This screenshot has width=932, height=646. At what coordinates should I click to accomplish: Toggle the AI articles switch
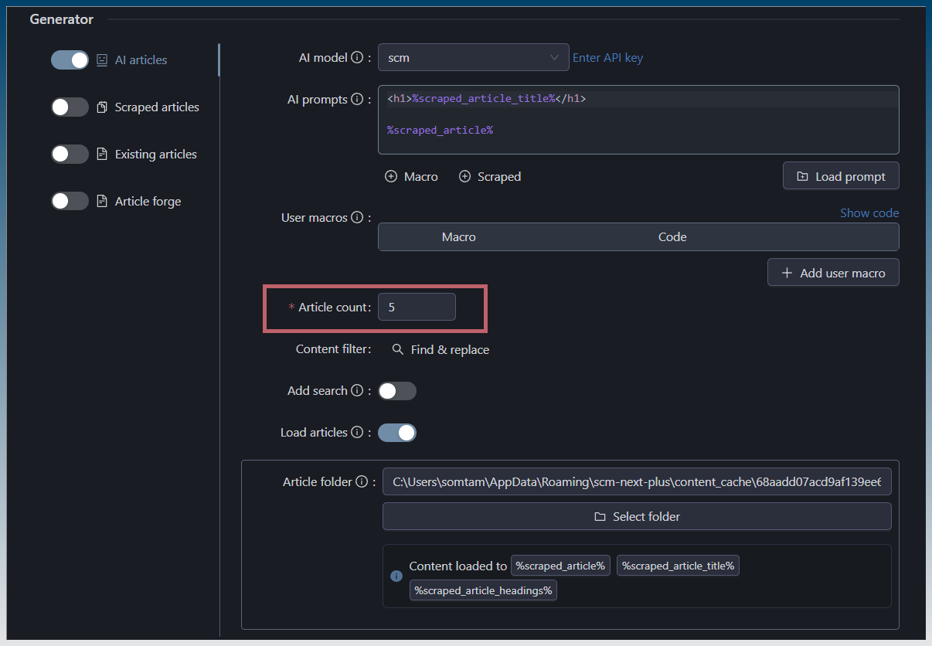[x=70, y=59]
